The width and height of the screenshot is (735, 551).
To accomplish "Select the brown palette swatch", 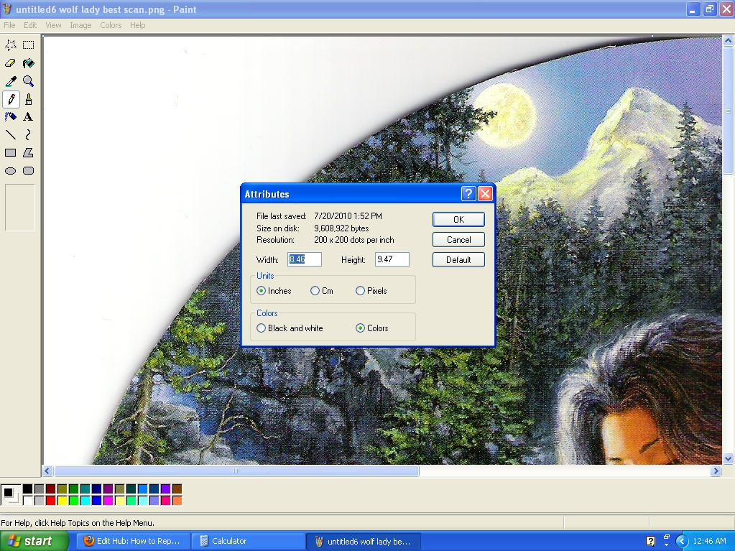I will coord(177,489).
